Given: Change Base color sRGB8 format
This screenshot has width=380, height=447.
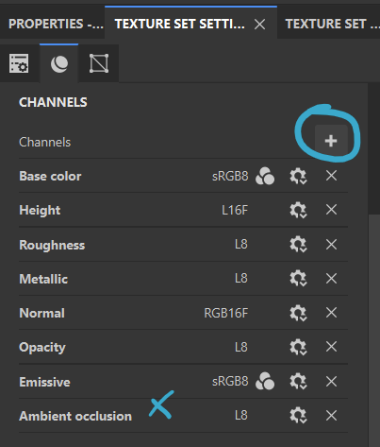Looking at the screenshot, I should click(230, 176).
